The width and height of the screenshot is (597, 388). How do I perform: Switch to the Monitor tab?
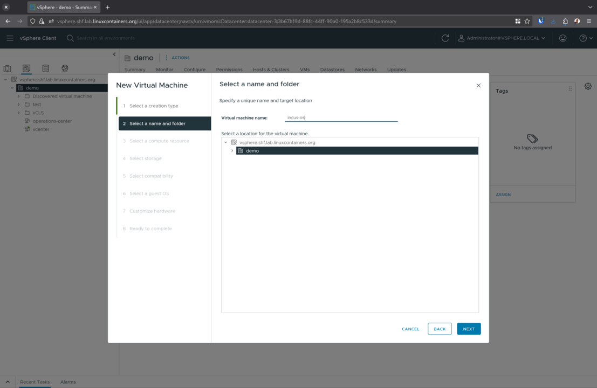click(164, 70)
